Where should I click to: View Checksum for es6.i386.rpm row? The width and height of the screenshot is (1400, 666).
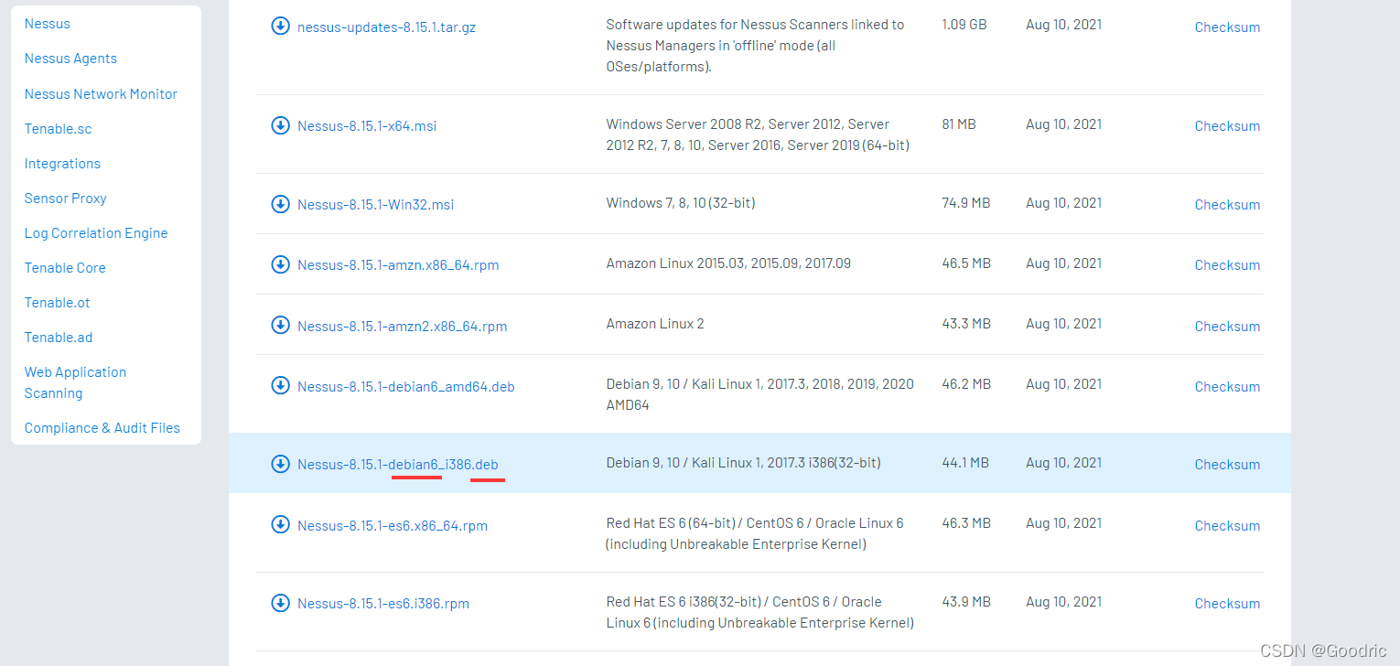(1227, 604)
